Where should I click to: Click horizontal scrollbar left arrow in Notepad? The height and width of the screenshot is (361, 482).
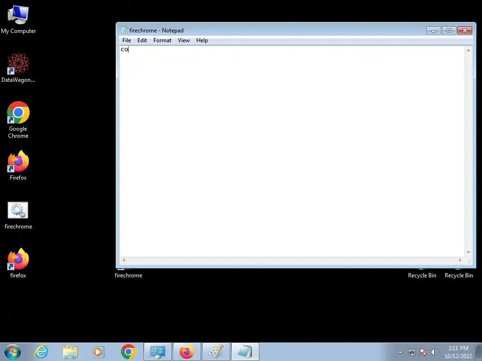(x=124, y=260)
